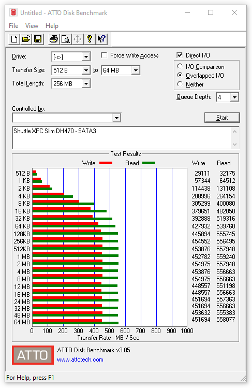Enable the Force Write Access checkbox
The height and width of the screenshot is (388, 252).
pyautogui.click(x=104, y=55)
